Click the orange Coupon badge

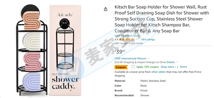click(x=121, y=67)
